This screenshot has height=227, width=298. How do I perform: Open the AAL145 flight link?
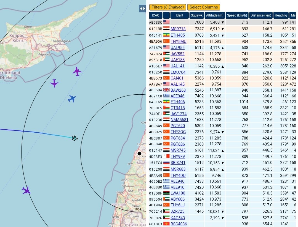pos(177,84)
